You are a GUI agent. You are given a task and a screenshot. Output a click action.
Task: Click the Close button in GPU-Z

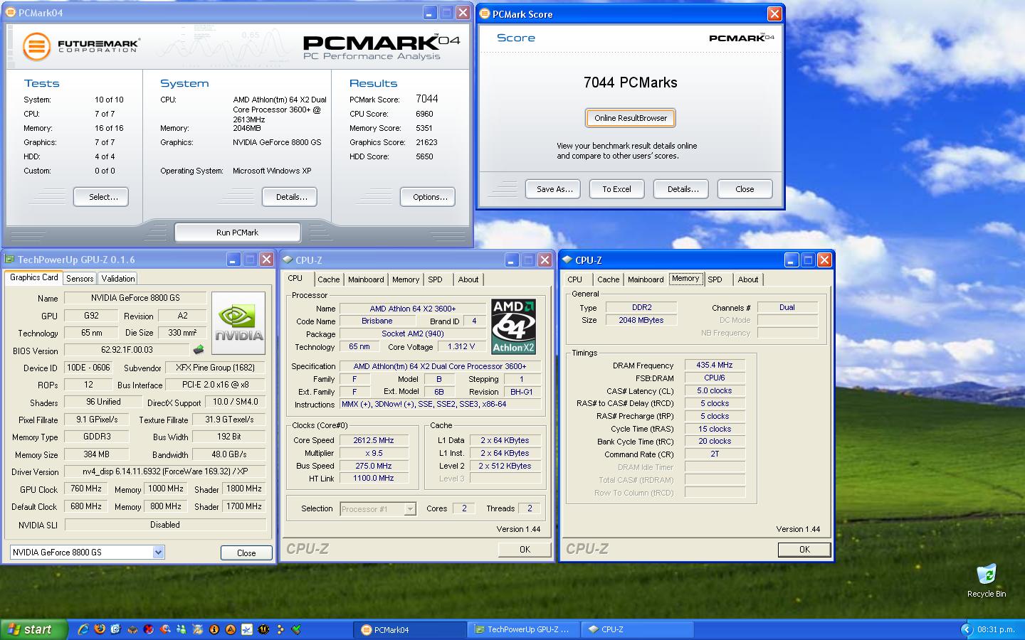pos(246,553)
